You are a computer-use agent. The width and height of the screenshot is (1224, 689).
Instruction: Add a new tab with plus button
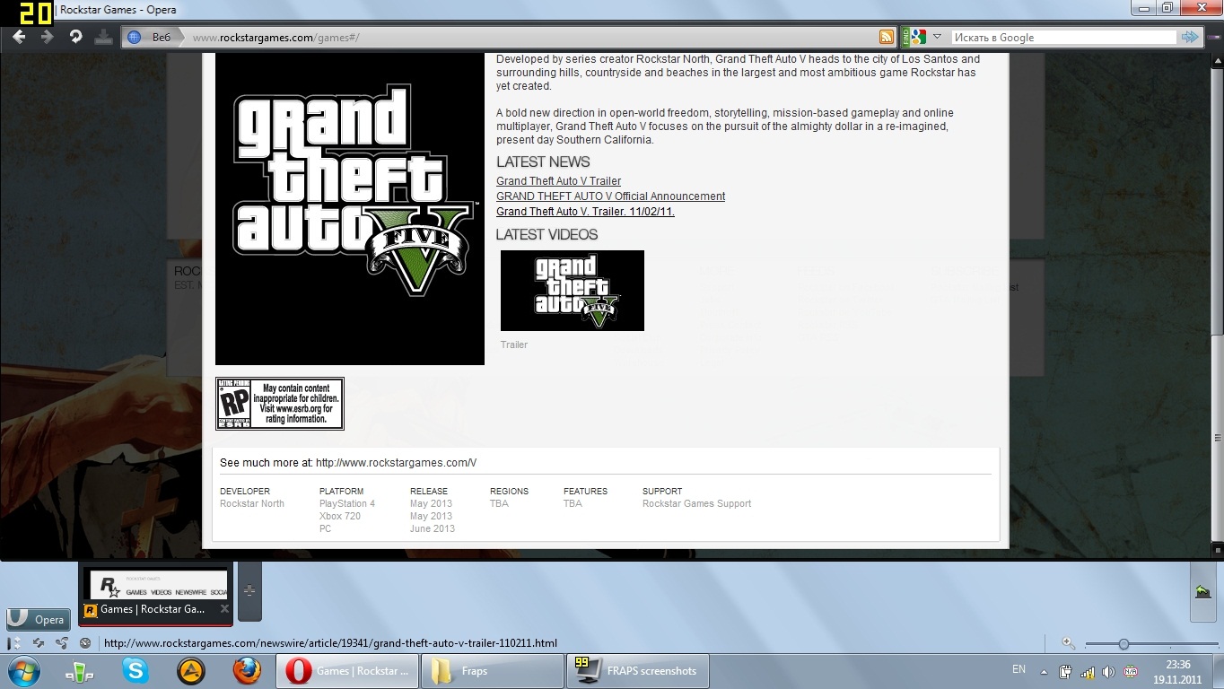point(249,590)
